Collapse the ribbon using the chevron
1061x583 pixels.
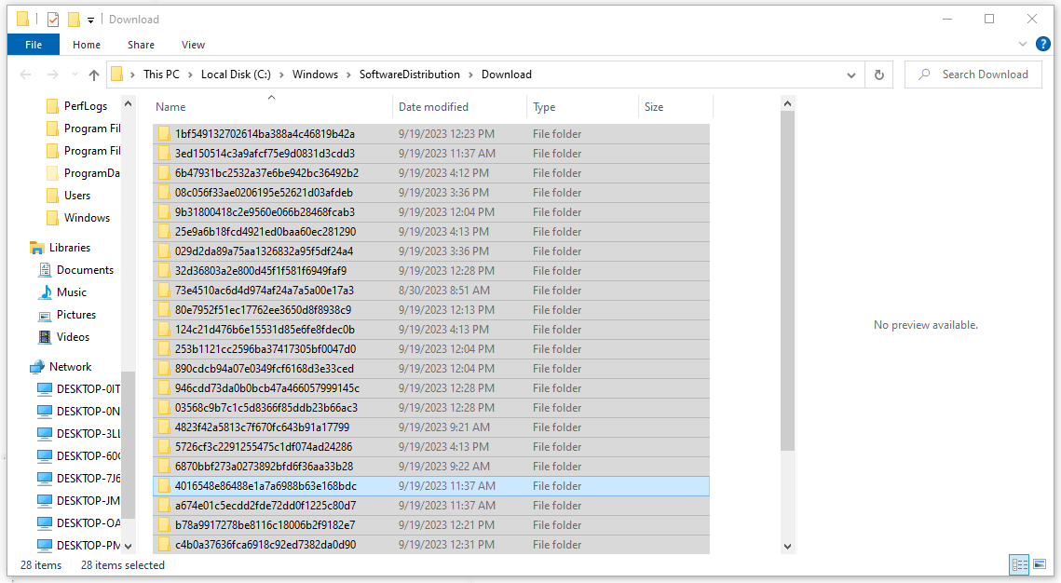1023,44
